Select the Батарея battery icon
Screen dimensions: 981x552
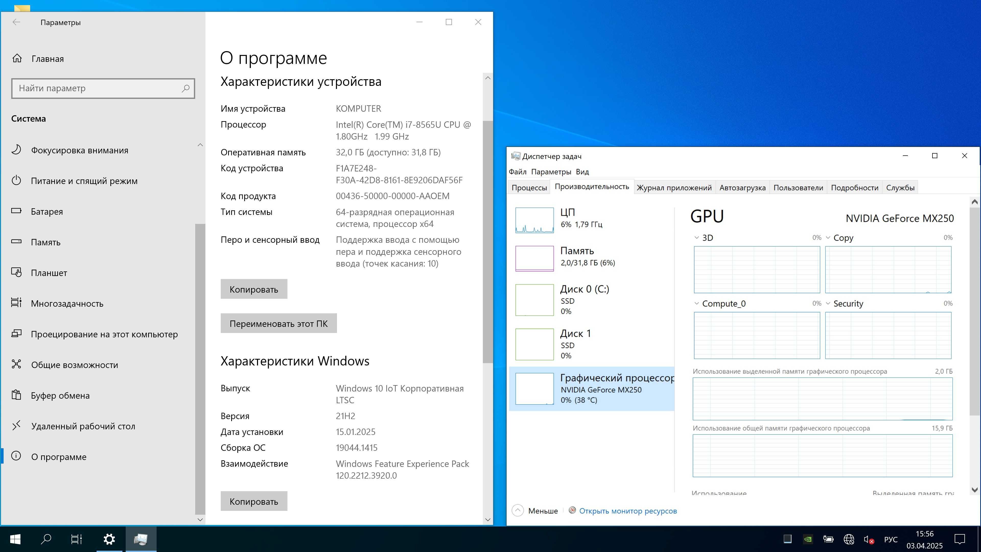16,211
